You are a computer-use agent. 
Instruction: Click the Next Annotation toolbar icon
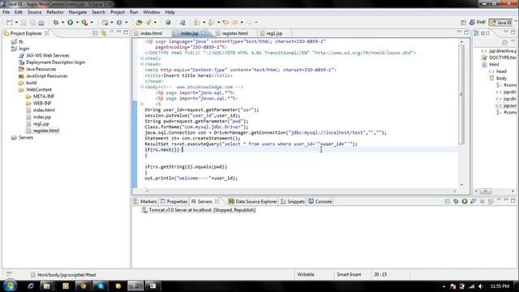click(x=196, y=23)
